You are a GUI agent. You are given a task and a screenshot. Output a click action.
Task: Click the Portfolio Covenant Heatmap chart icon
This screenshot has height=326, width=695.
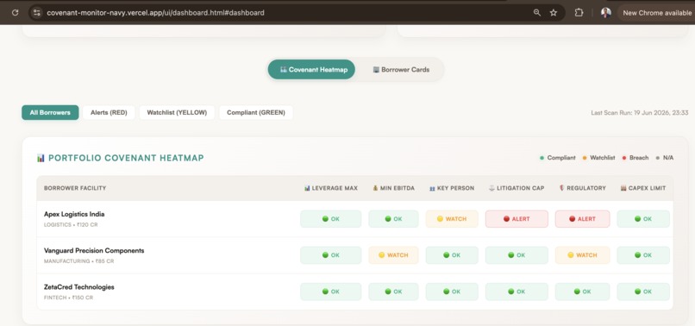pos(41,158)
